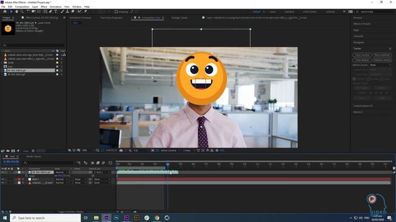
Task: Select the Eraser tool
Action: (73, 12)
